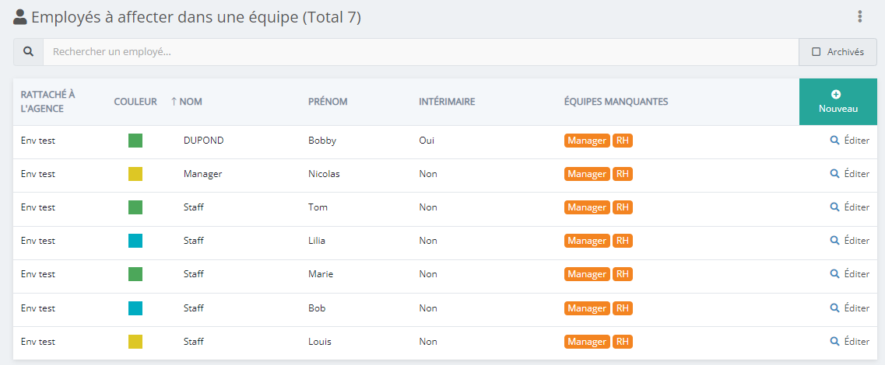Click in the Rechercher un employé field
Viewport: 885px width, 365px height.
click(420, 52)
